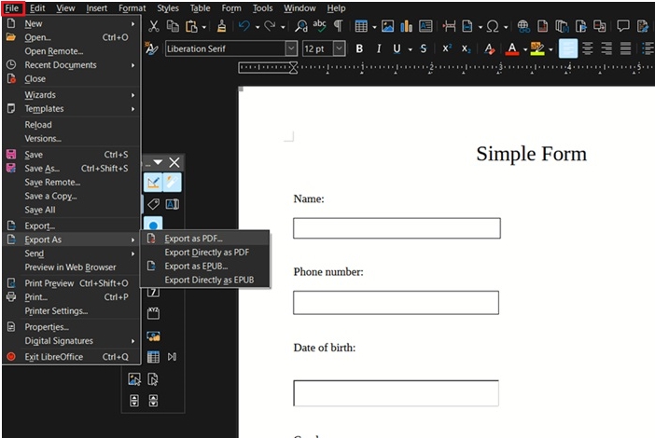Image resolution: width=655 pixels, height=438 pixels.
Task: Toggle Control Wizards in Form Controls toolbar
Action: tap(172, 183)
